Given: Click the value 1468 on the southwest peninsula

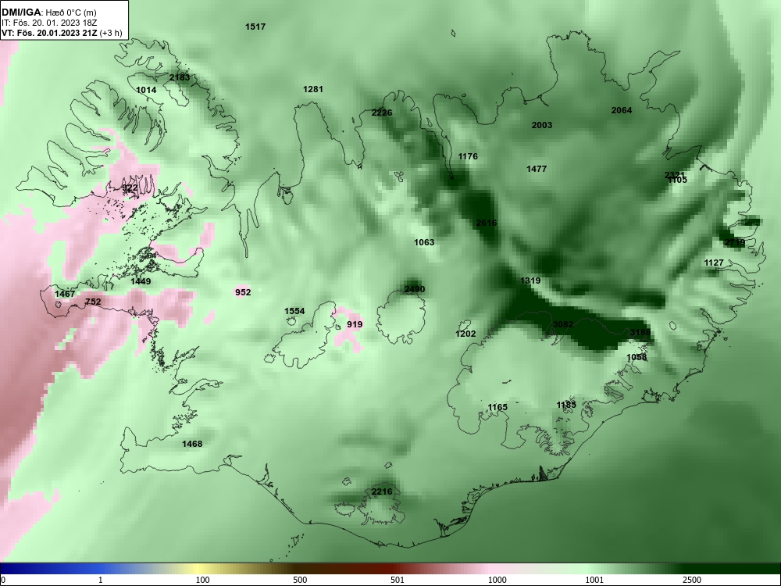Looking at the screenshot, I should pyautogui.click(x=192, y=444).
